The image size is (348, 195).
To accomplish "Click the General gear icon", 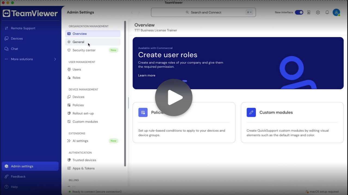I will [69, 42].
